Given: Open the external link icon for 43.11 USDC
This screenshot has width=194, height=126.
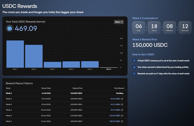Looking at the screenshot, I should click(122, 105).
